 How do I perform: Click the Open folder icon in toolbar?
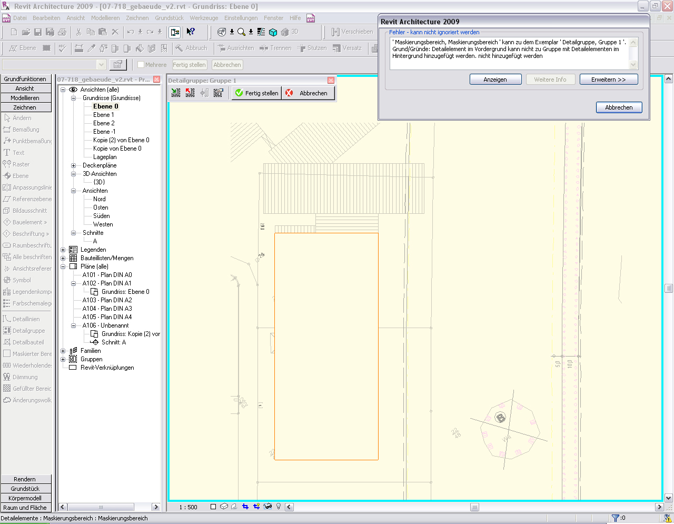[x=26, y=32]
